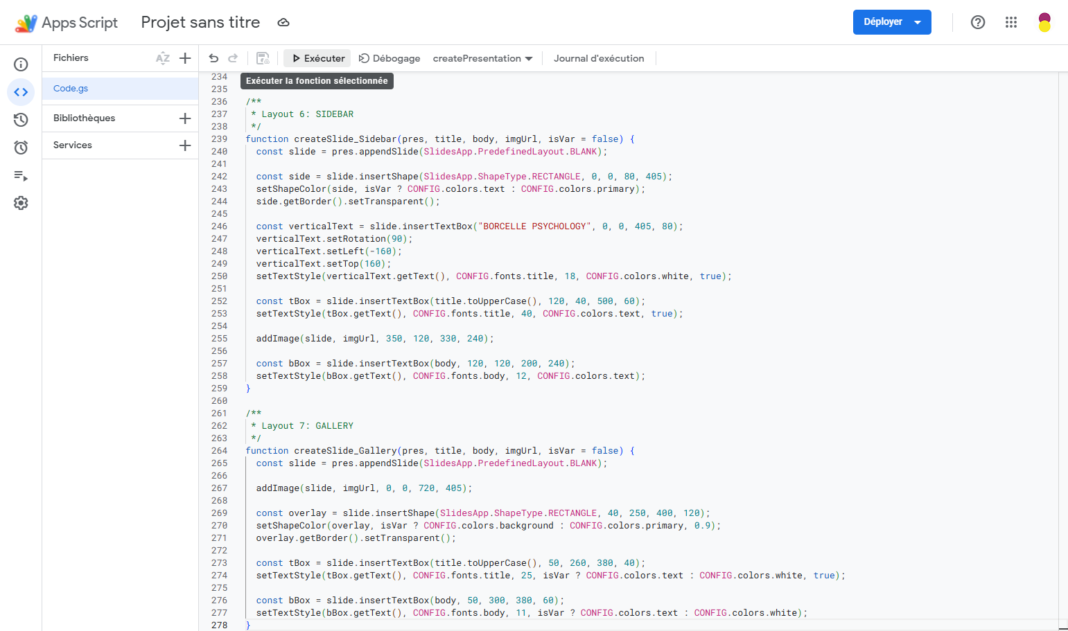Image resolution: width=1068 pixels, height=631 pixels.
Task: Click the setRotation(90) call on line 247
Action: [x=367, y=239]
